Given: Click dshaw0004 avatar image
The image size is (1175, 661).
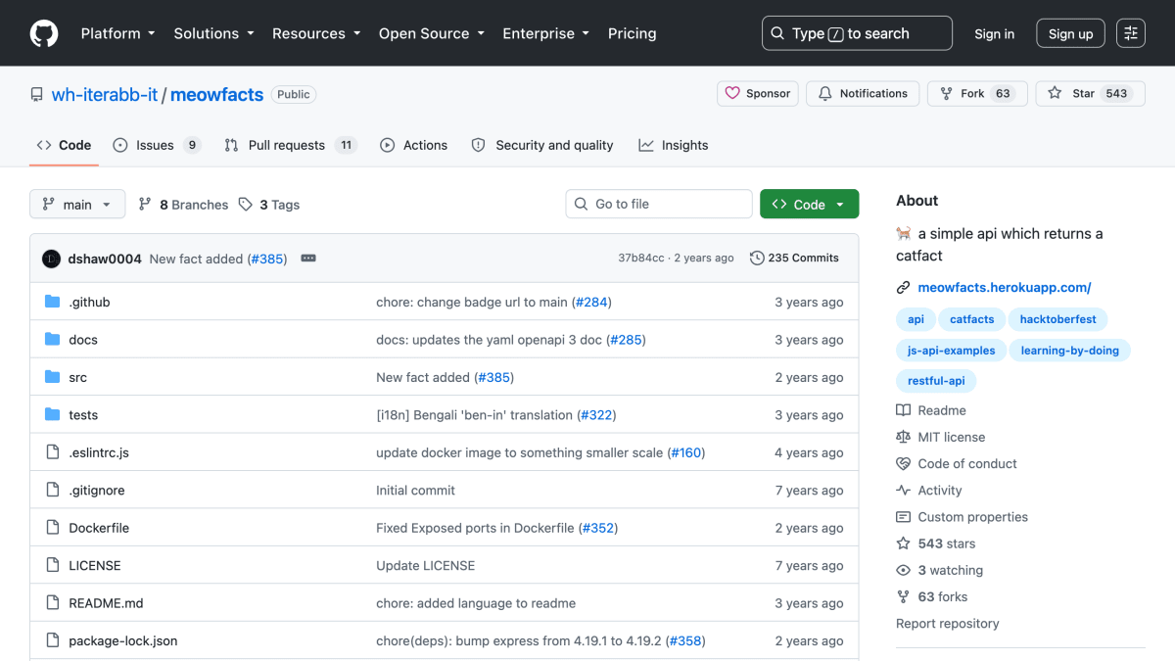Looking at the screenshot, I should click(x=52, y=259).
